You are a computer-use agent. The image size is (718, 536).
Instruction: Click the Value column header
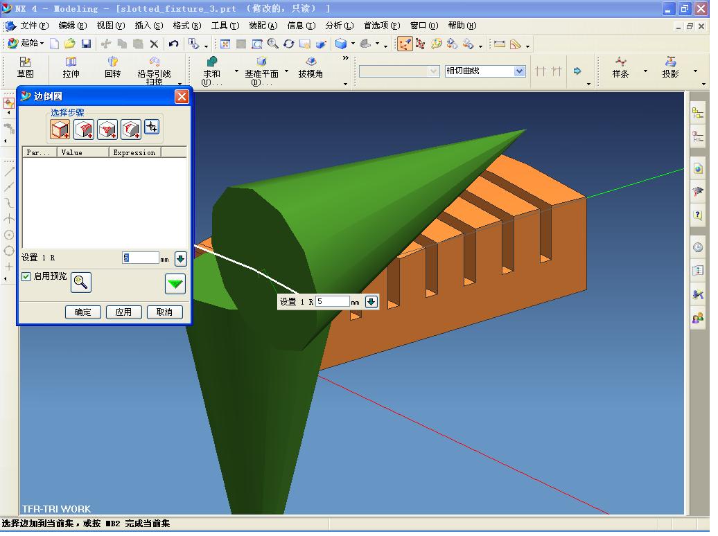(x=82, y=152)
